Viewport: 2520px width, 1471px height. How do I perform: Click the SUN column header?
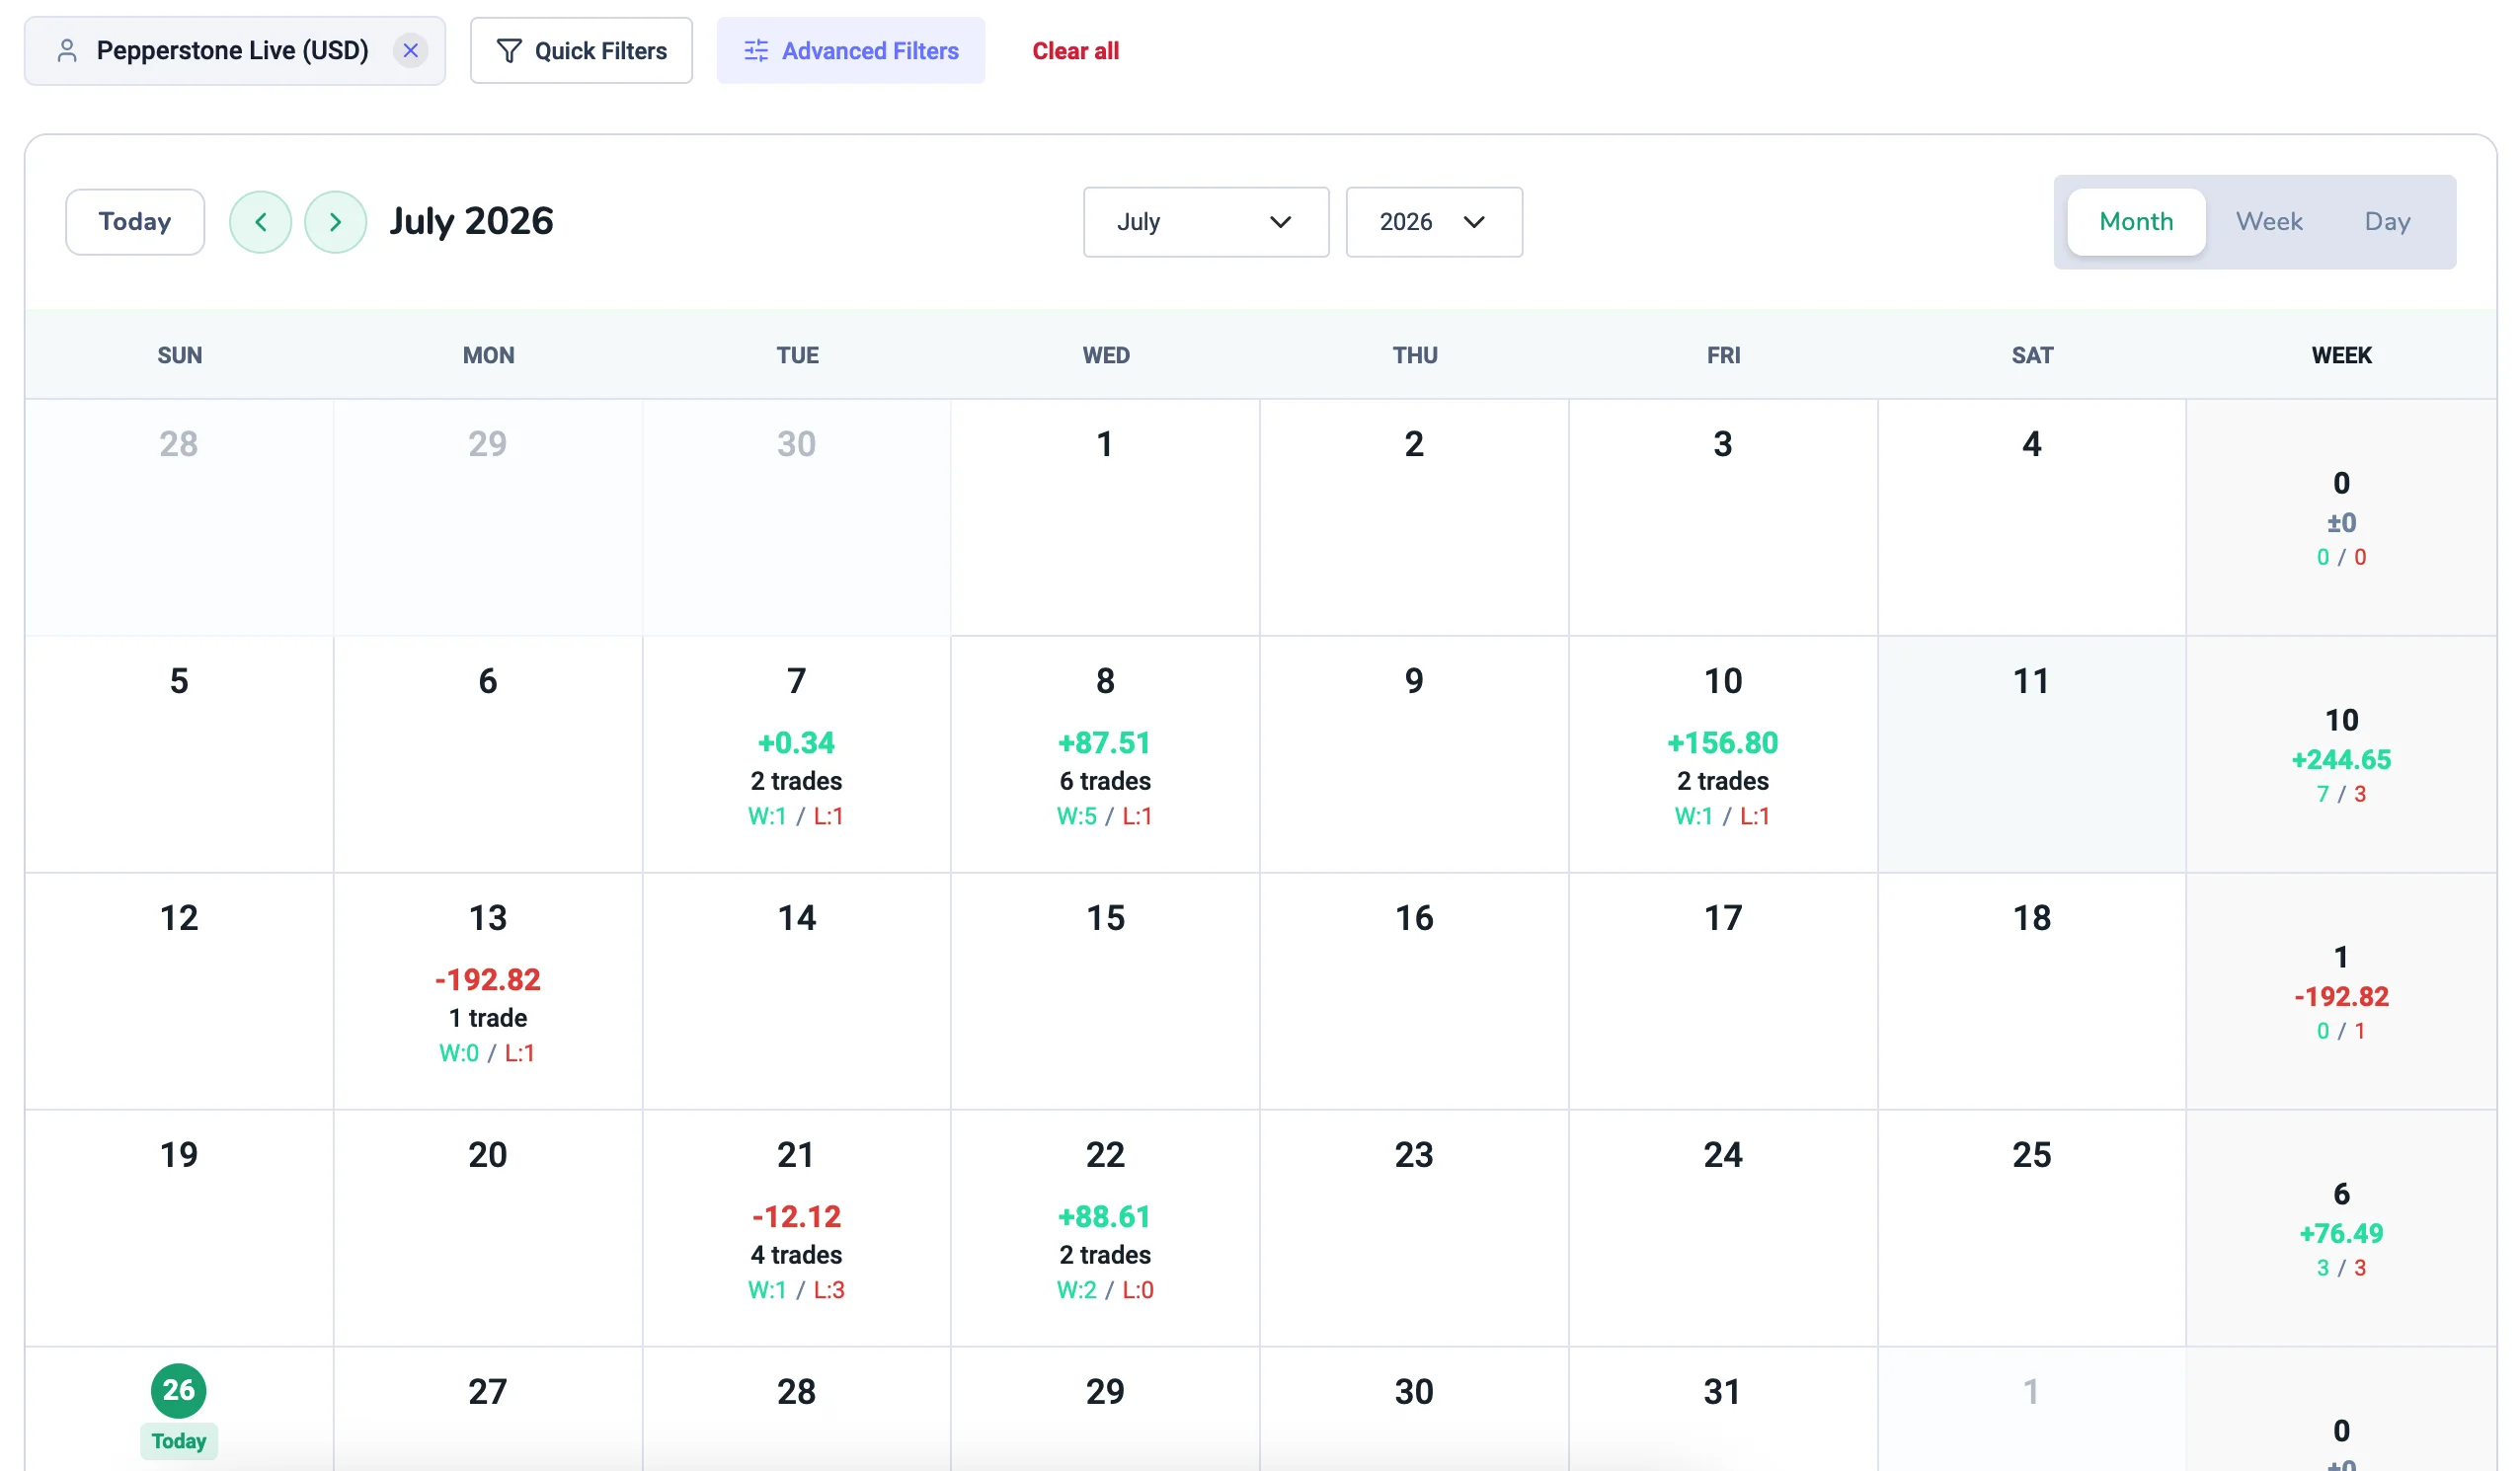pos(179,355)
